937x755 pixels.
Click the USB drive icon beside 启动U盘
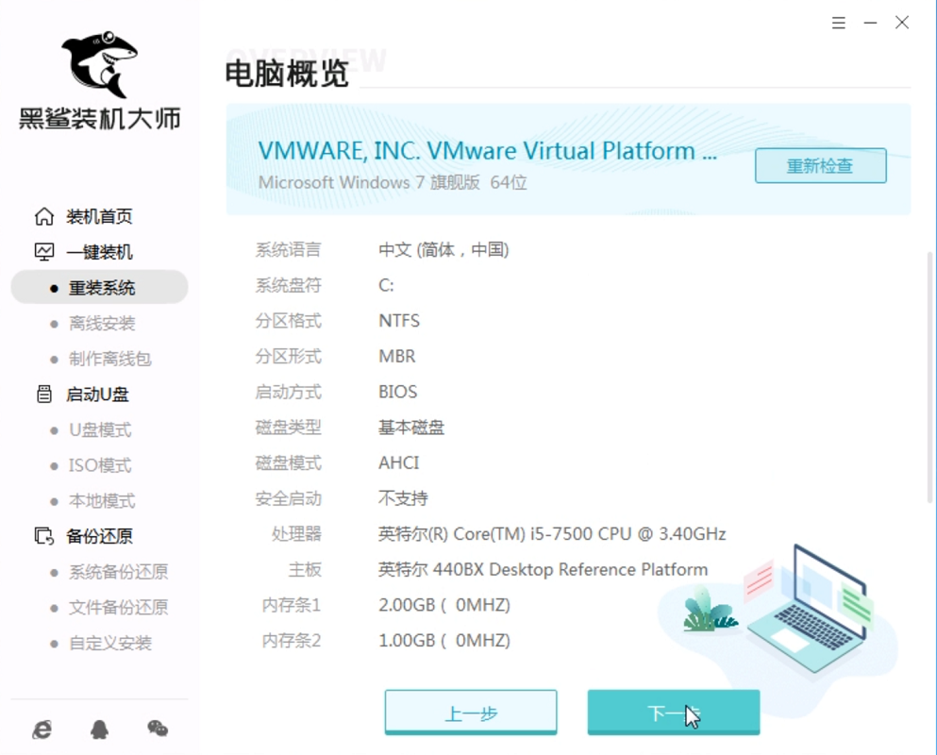click(x=44, y=394)
